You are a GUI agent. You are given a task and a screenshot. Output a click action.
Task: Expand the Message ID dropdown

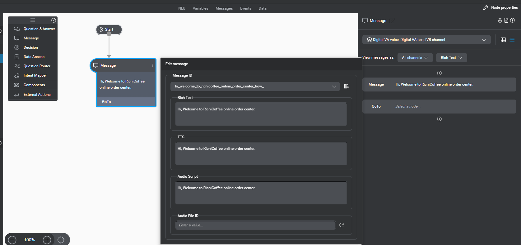click(x=334, y=87)
